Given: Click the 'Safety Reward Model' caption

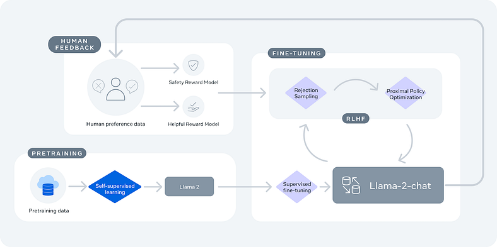Looking at the screenshot, I should [194, 82].
